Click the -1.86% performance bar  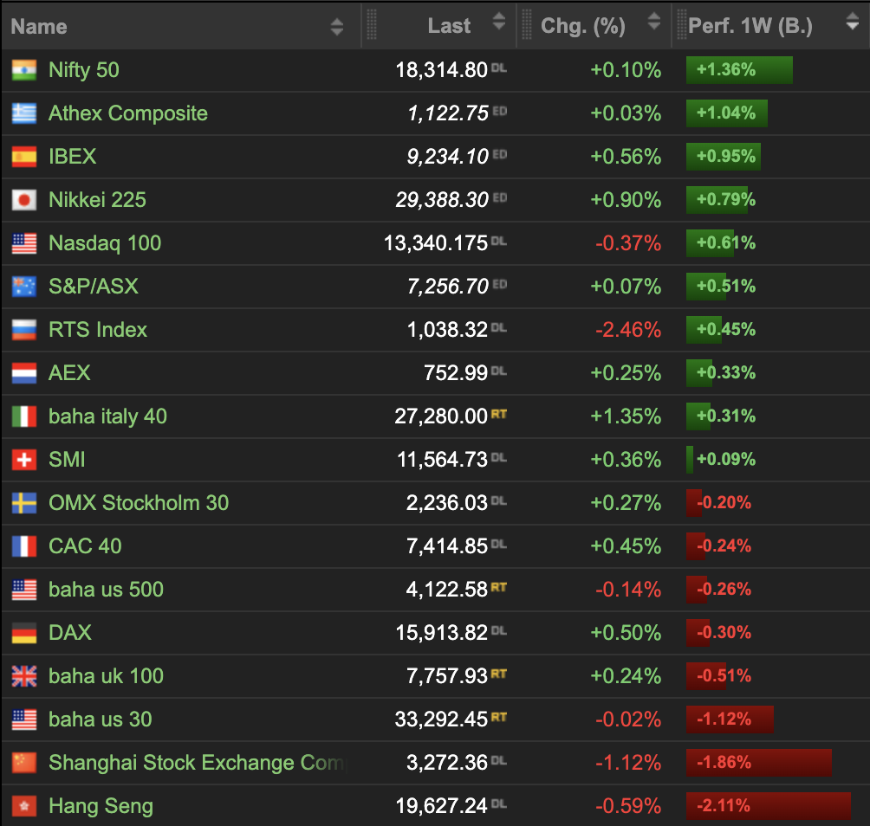(x=758, y=762)
